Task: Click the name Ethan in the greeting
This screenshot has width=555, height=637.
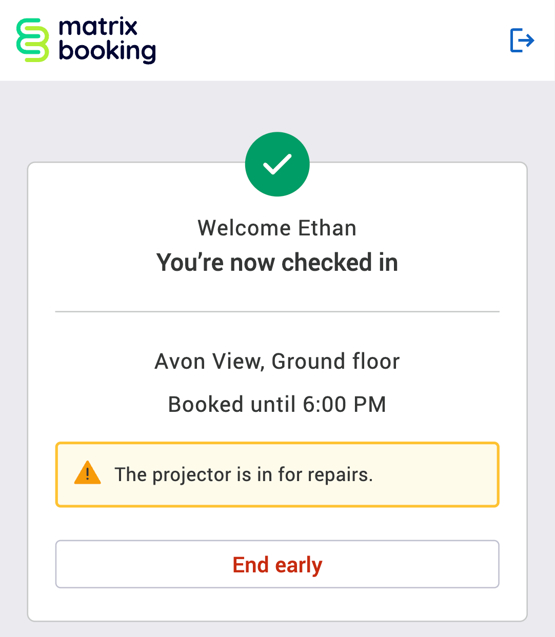Action: 327,228
